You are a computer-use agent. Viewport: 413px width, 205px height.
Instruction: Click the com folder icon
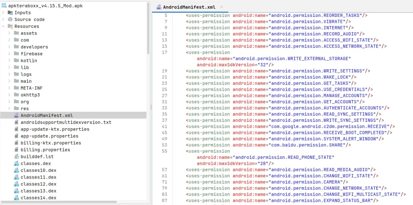pos(16,40)
